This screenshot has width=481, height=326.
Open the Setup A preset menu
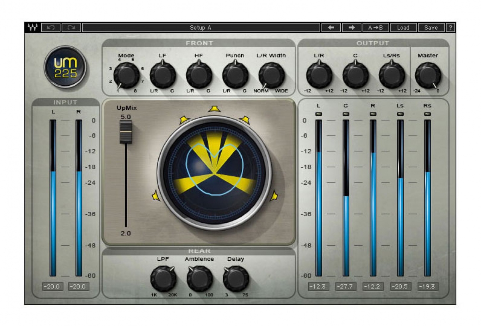(x=201, y=28)
